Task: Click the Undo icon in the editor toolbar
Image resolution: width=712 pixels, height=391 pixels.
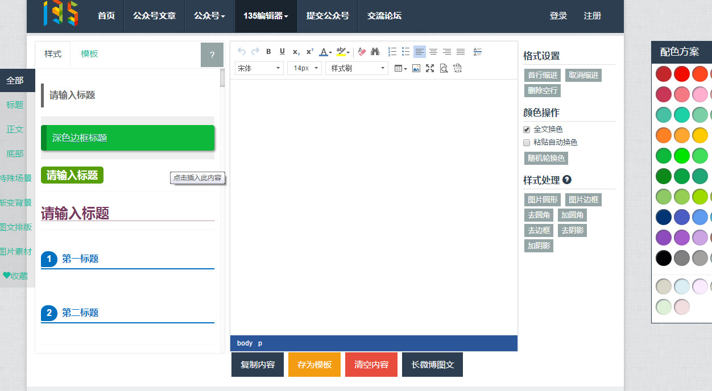Action: [x=241, y=52]
